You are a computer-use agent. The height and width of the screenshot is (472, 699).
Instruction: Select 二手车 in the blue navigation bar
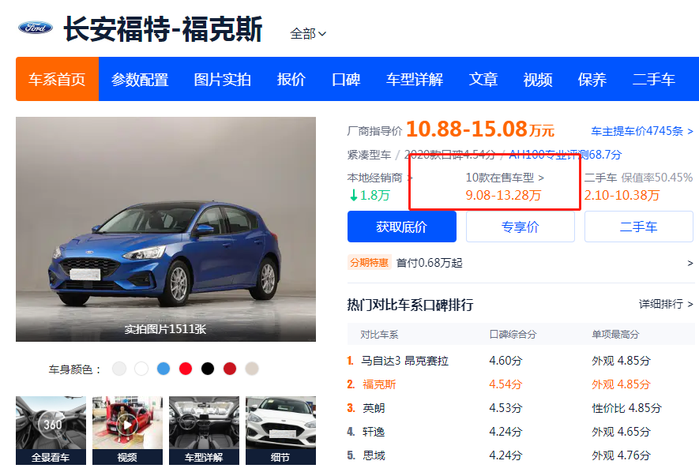654,79
